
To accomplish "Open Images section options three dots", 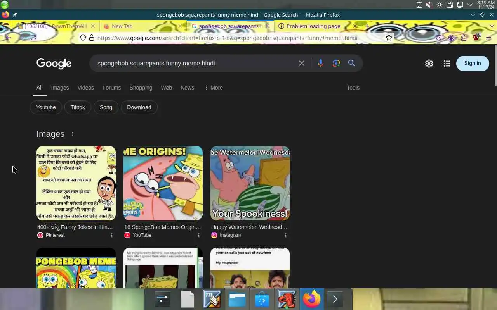I will (72, 134).
